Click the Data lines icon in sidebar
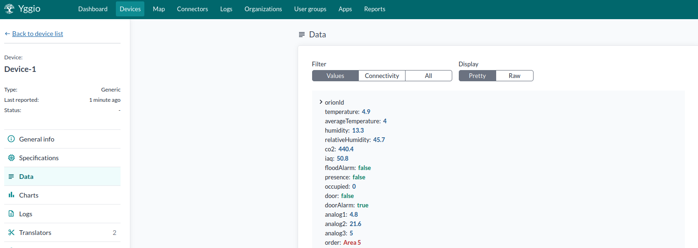This screenshot has height=248, width=698. (x=11, y=177)
